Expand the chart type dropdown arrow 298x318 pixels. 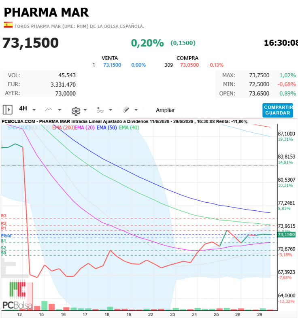click(x=60, y=110)
